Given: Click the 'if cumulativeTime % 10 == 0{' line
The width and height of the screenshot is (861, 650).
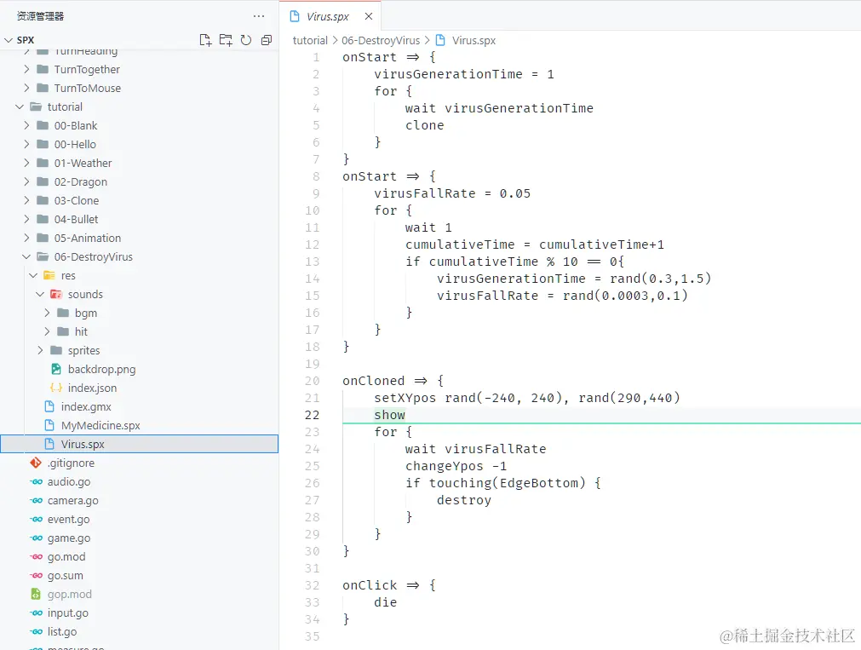Looking at the screenshot, I should point(514,262).
